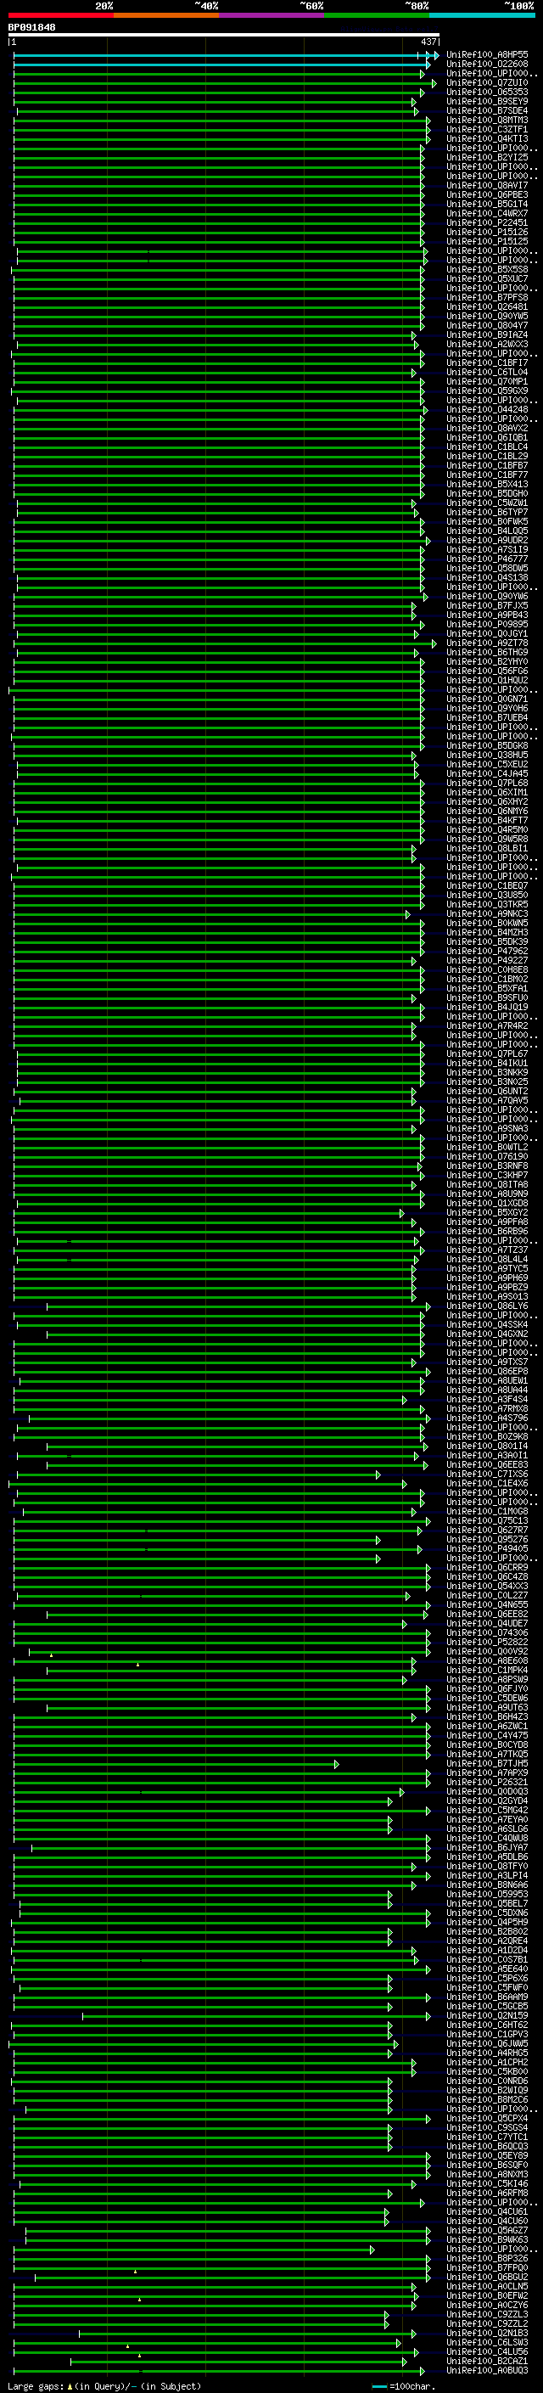
Task: Click the red 20% identity legend segment
Action: 61,15
